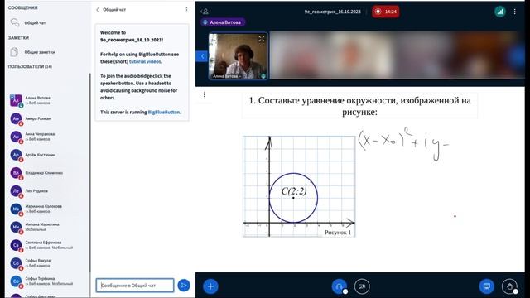Click Лев Рудаков avatar in user list
Viewport: 530px width, 298px height.
(16, 191)
